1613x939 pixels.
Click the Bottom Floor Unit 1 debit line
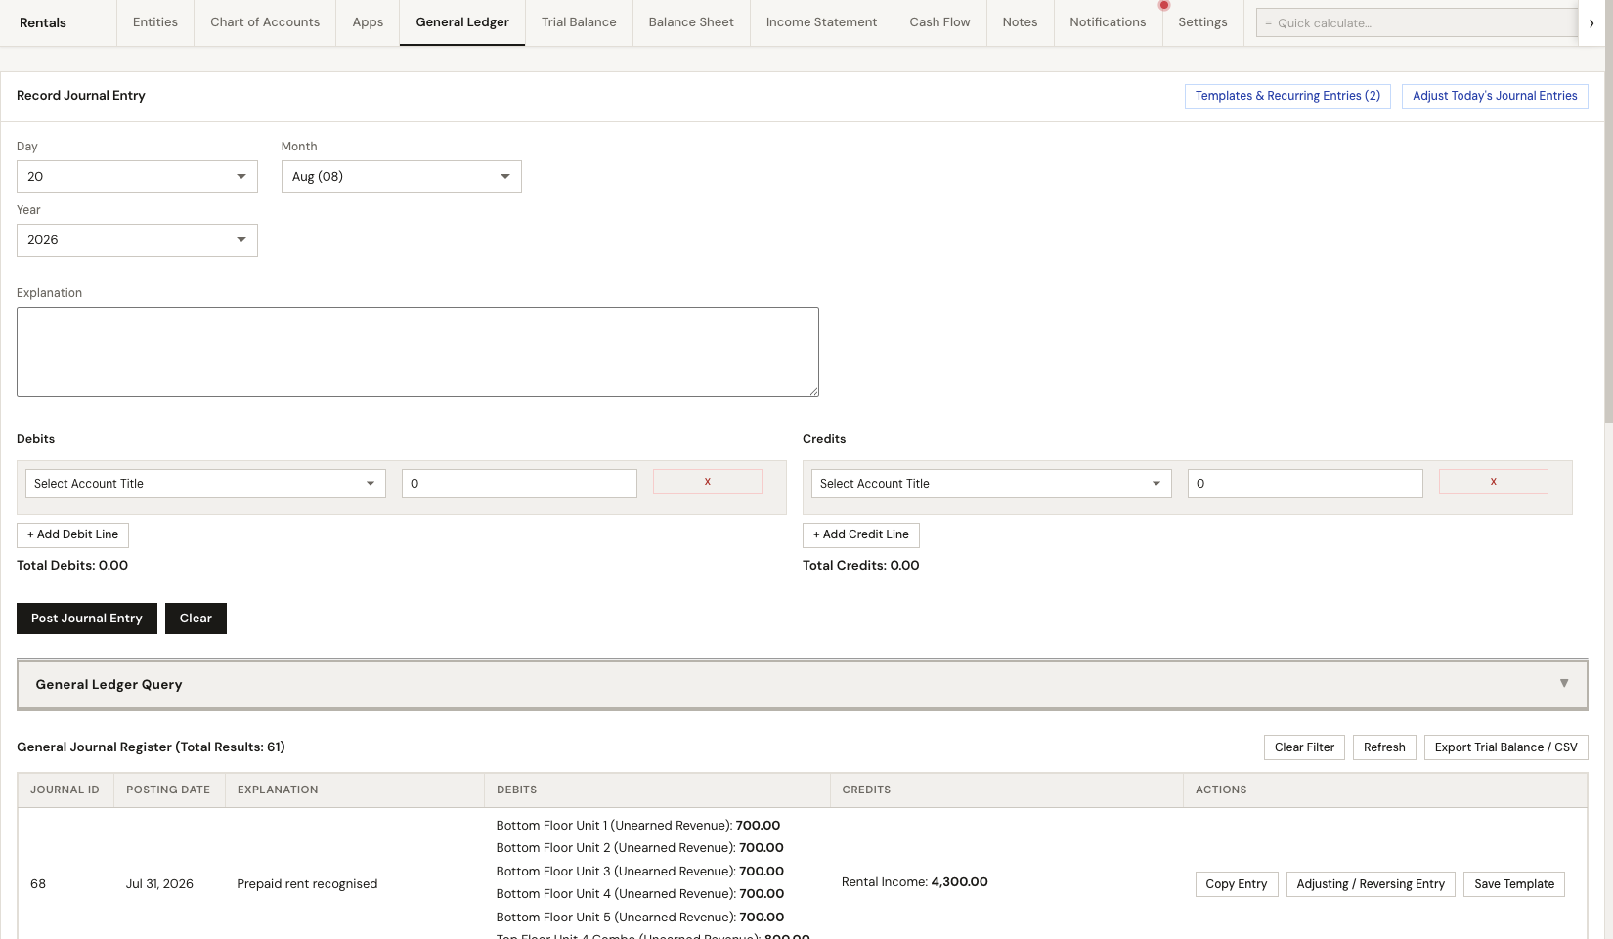coord(638,826)
